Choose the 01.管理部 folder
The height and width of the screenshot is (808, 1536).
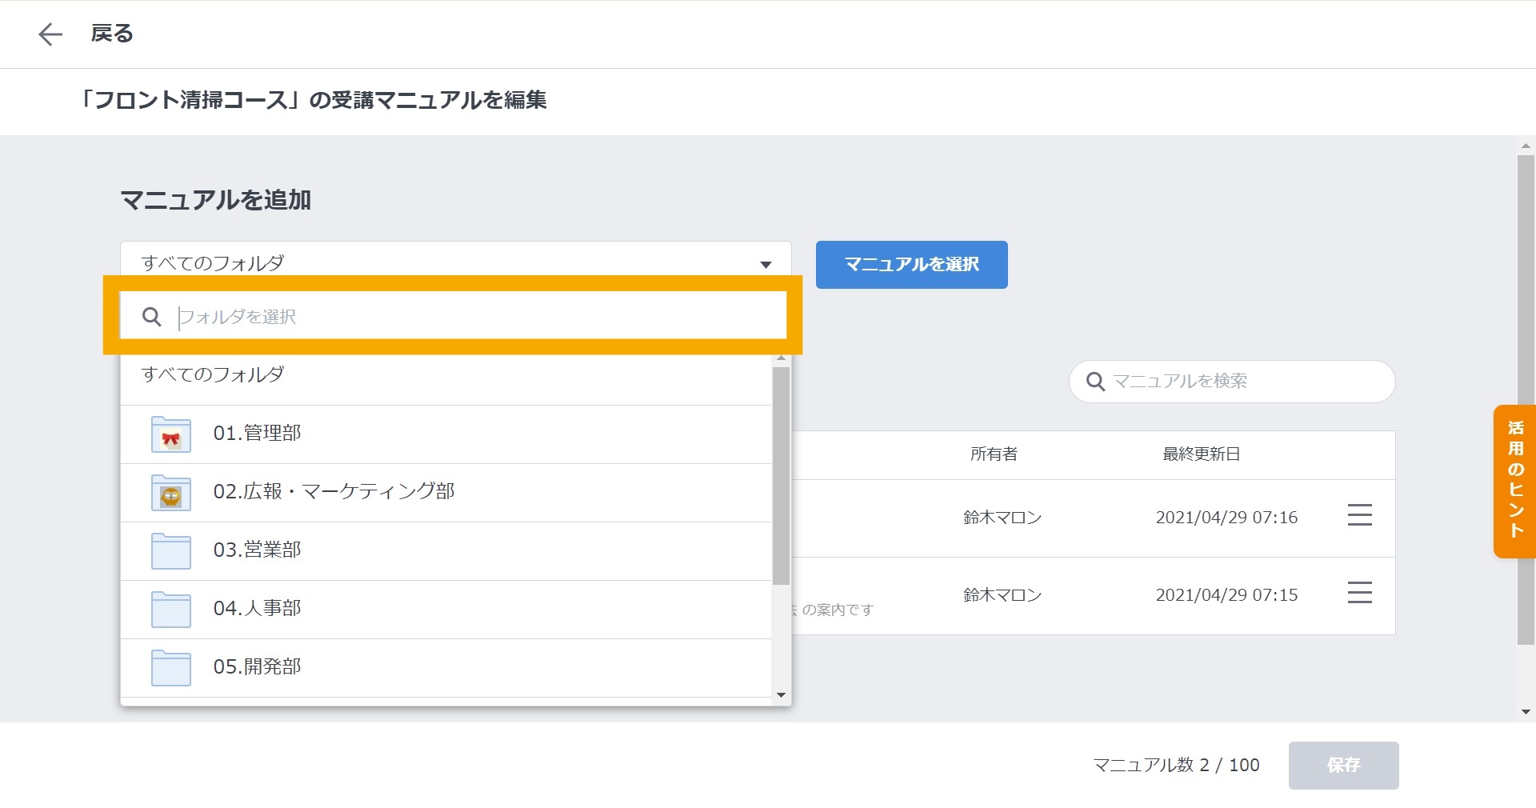click(x=446, y=434)
